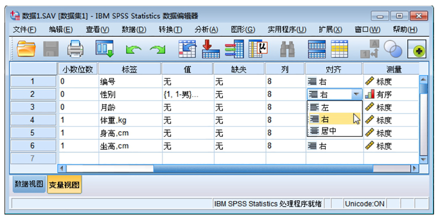
Task: Click the 标签 column header
Action: pos(130,69)
